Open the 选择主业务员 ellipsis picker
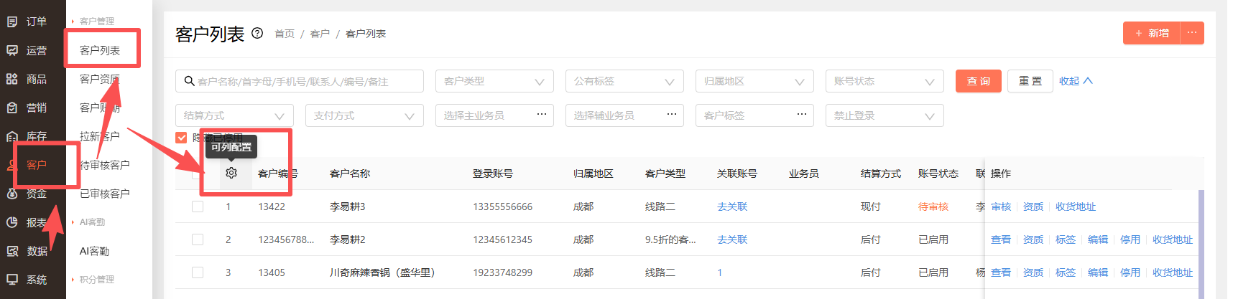Screen dimensions: 1233x299 tap(542, 115)
